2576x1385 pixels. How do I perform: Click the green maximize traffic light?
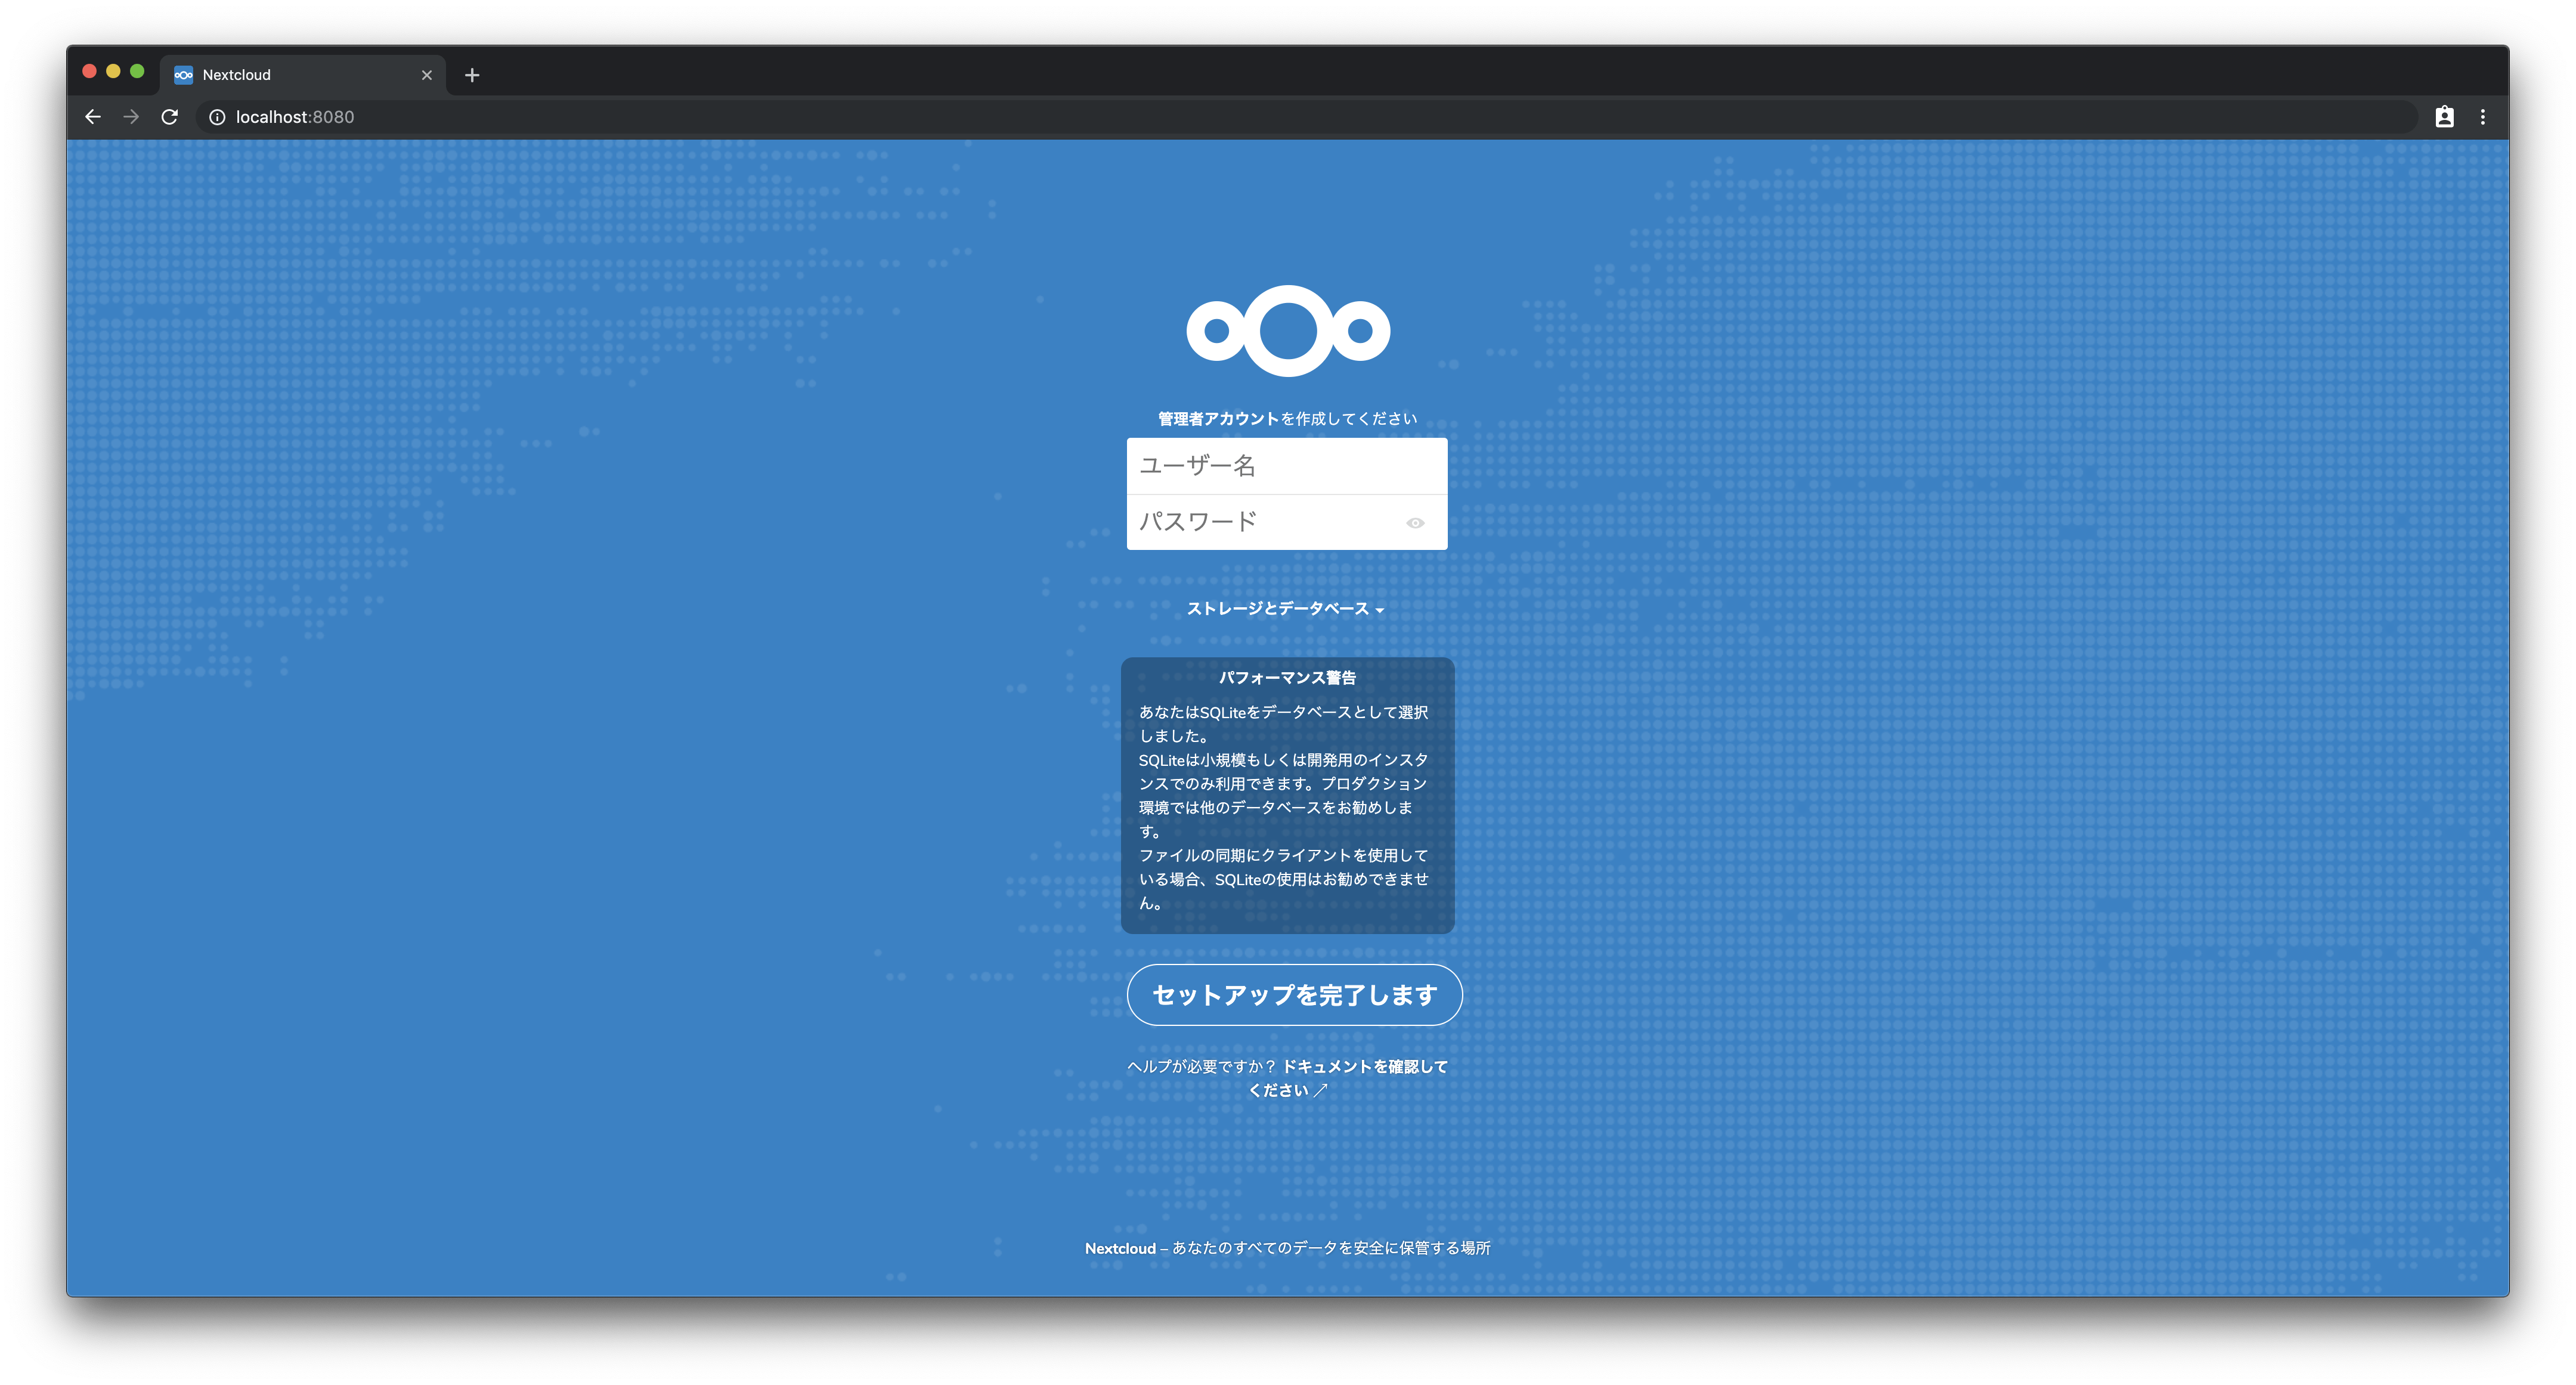point(137,71)
